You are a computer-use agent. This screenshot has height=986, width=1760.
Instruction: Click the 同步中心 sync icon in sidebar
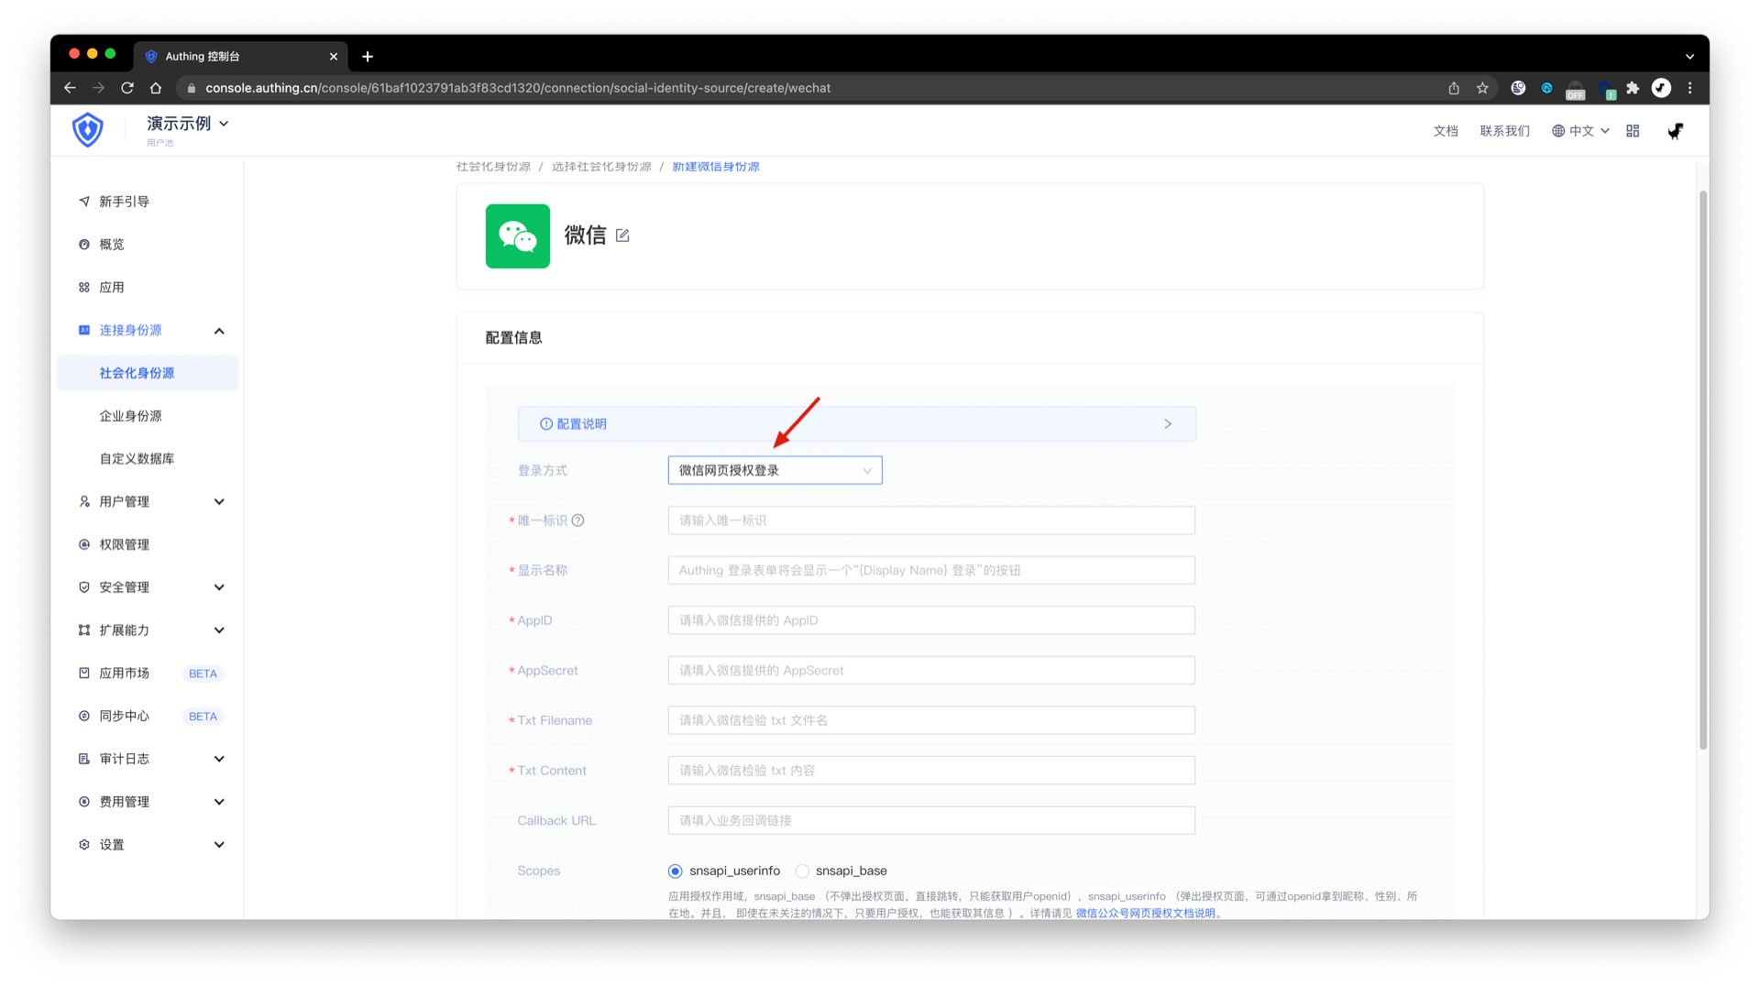(83, 716)
